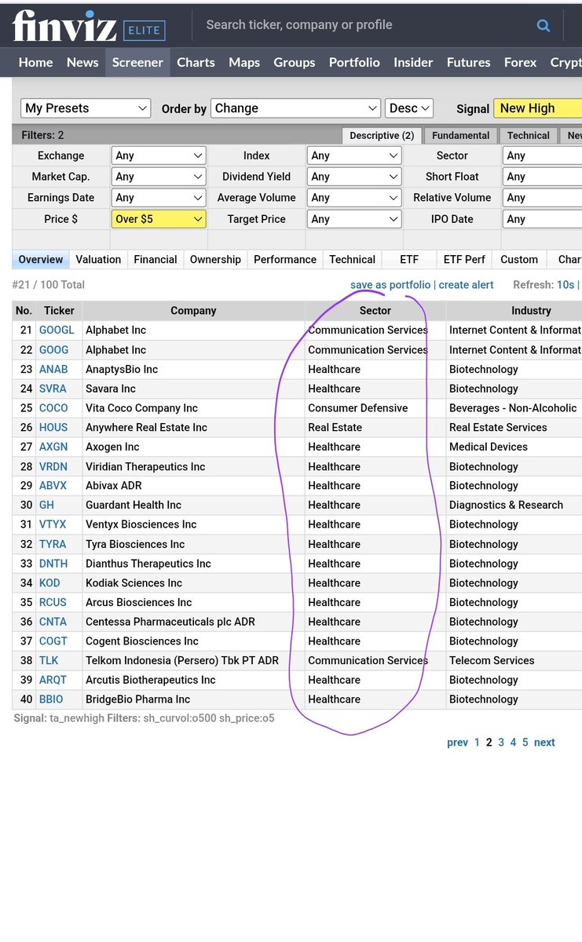Open the GOOGL ticker link
The image size is (582, 942).
pyautogui.click(x=57, y=330)
